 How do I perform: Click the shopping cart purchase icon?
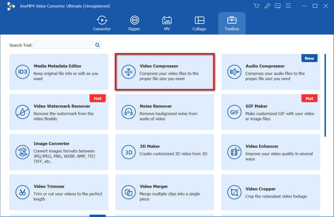[x=257, y=6]
